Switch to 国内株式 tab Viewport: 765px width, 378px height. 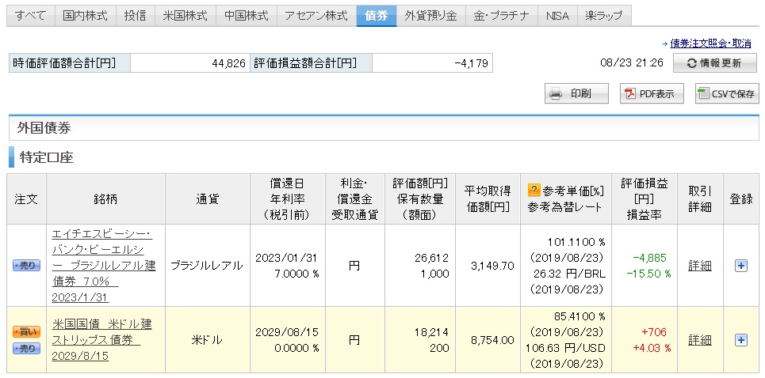[x=86, y=16]
